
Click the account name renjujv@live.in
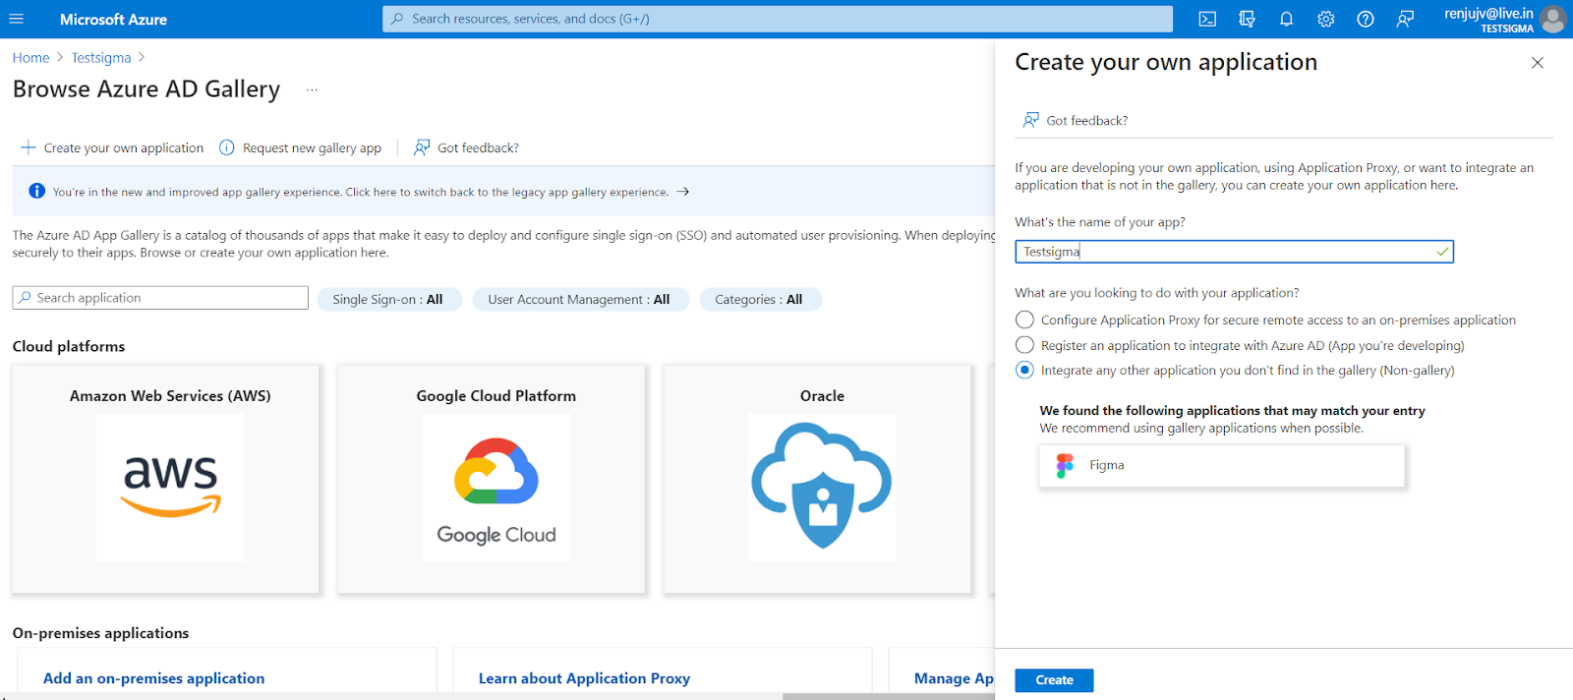tap(1488, 13)
